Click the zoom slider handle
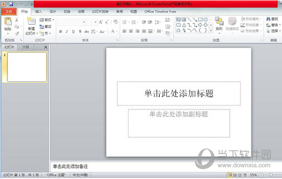 (271, 175)
